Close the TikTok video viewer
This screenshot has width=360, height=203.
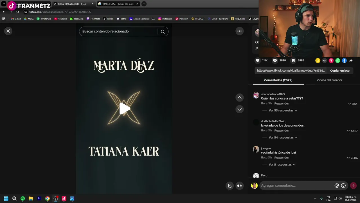pyautogui.click(x=8, y=31)
